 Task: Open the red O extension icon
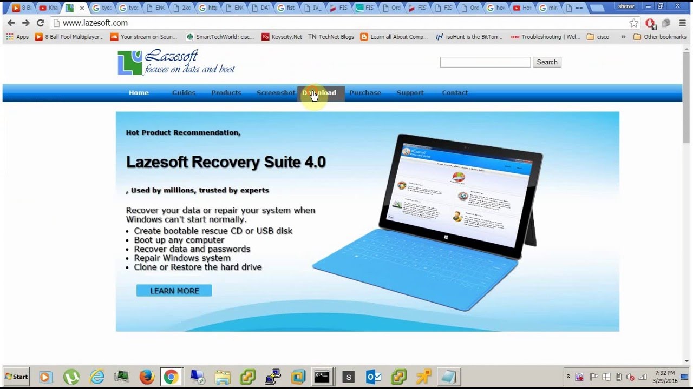coord(650,23)
